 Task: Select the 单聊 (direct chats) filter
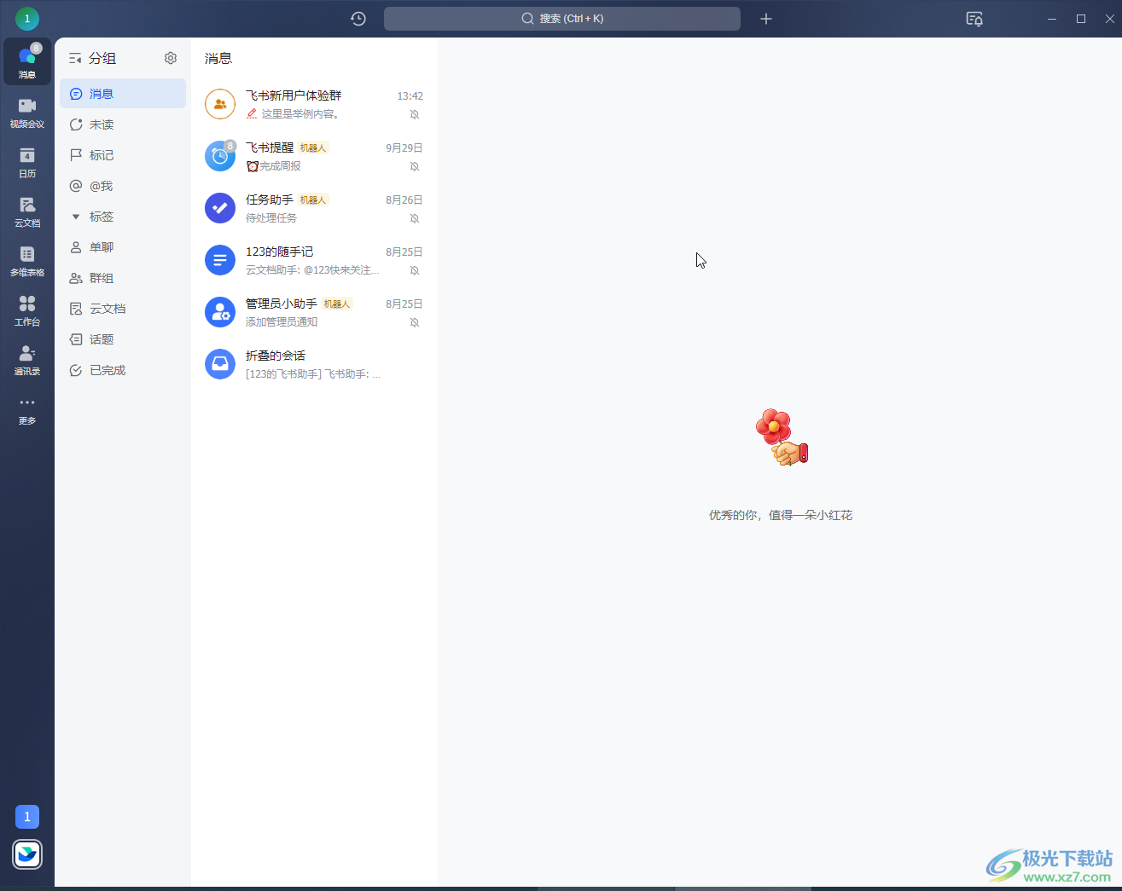(x=123, y=247)
